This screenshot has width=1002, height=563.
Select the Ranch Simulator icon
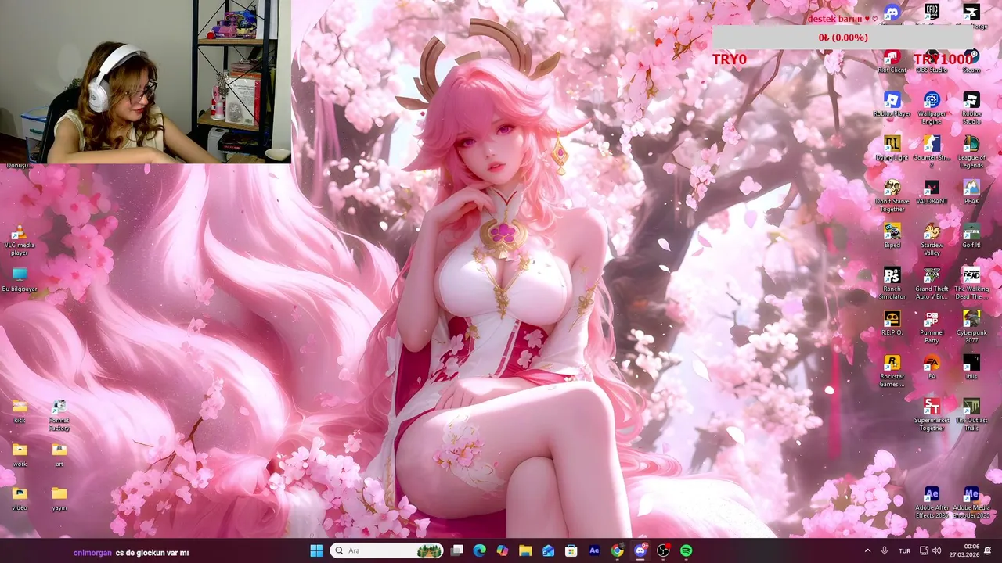click(892, 283)
